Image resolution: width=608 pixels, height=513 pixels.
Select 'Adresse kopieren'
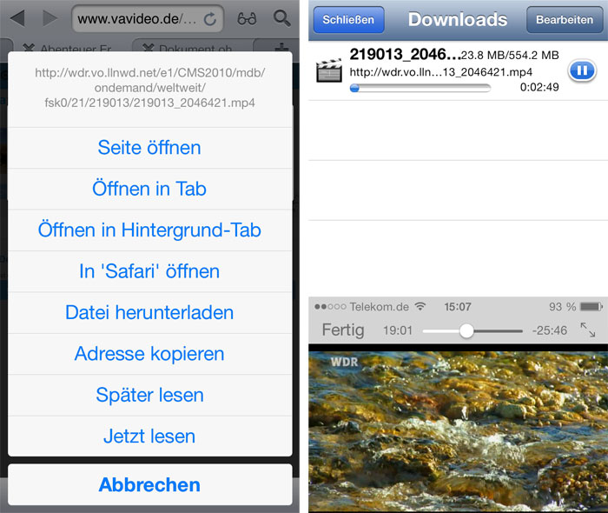(149, 354)
